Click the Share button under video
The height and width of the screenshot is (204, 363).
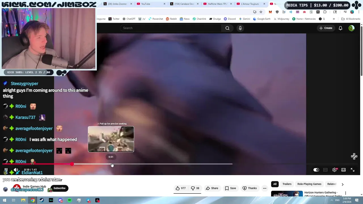point(212,188)
